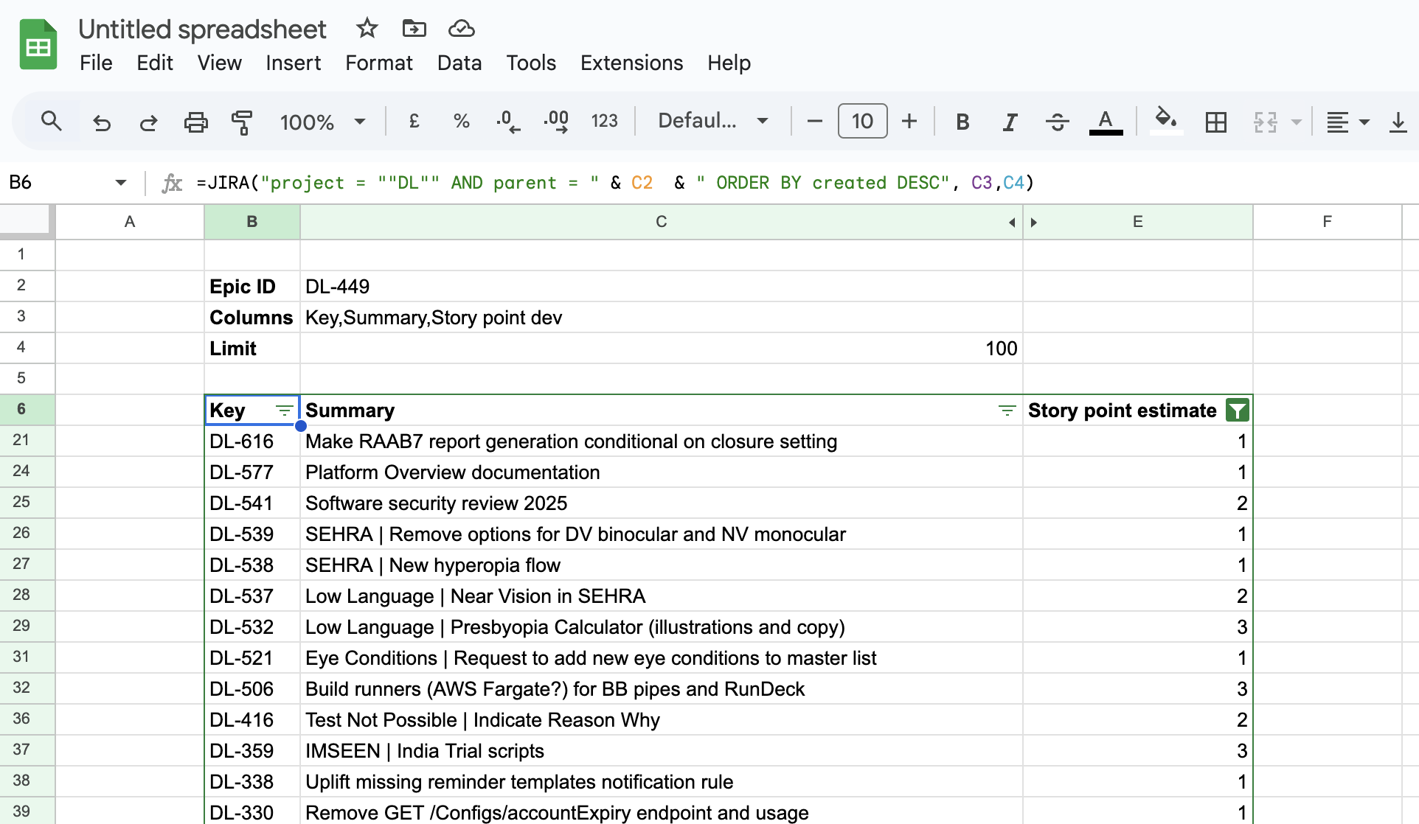1419x824 pixels.
Task: Expand merge cells type dropdown
Action: click(x=1296, y=122)
